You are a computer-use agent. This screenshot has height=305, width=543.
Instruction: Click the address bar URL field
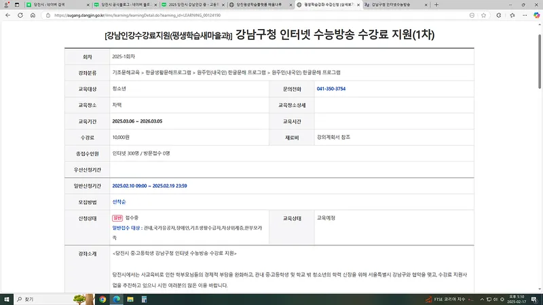coord(204,15)
